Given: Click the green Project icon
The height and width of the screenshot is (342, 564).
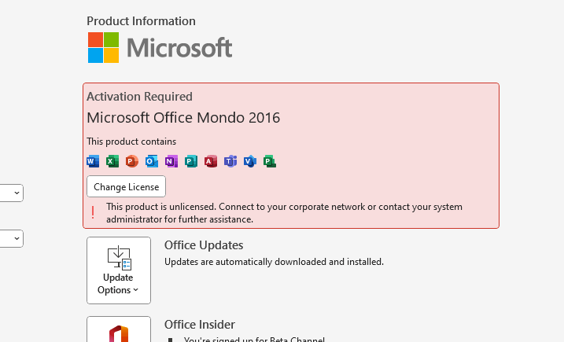Looking at the screenshot, I should click(x=270, y=161).
